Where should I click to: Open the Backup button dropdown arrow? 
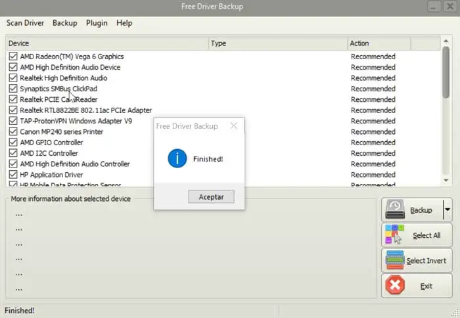click(448, 210)
